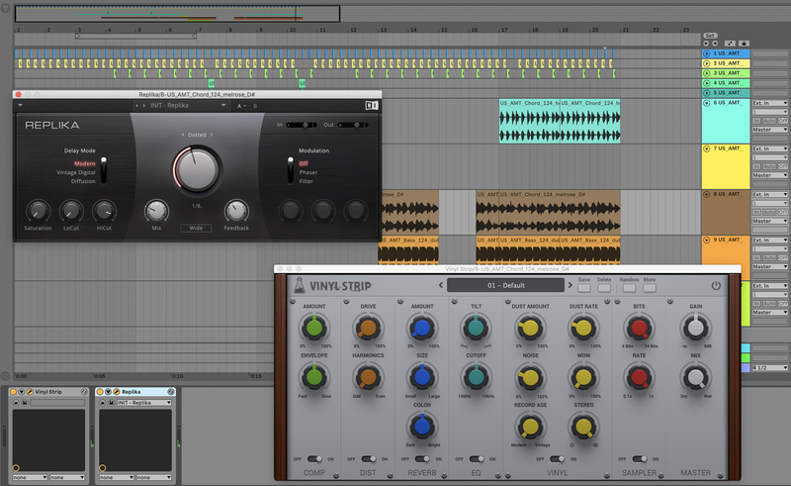Click the blue reverb Color knob
Viewport: 791px width, 486px height.
point(422,427)
